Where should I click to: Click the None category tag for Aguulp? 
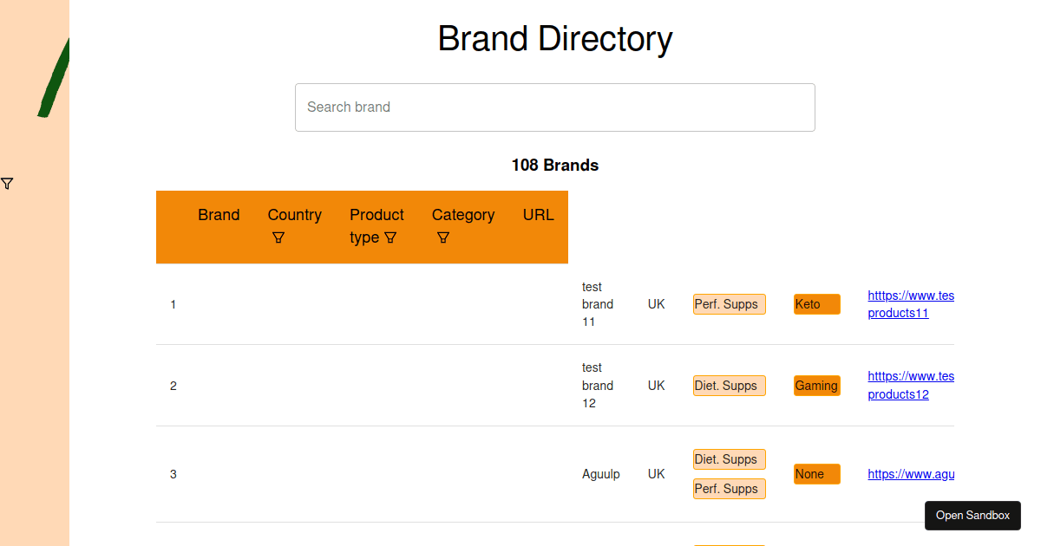(x=817, y=474)
